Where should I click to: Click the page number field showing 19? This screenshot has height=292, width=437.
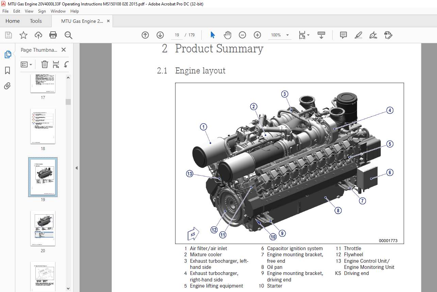177,35
